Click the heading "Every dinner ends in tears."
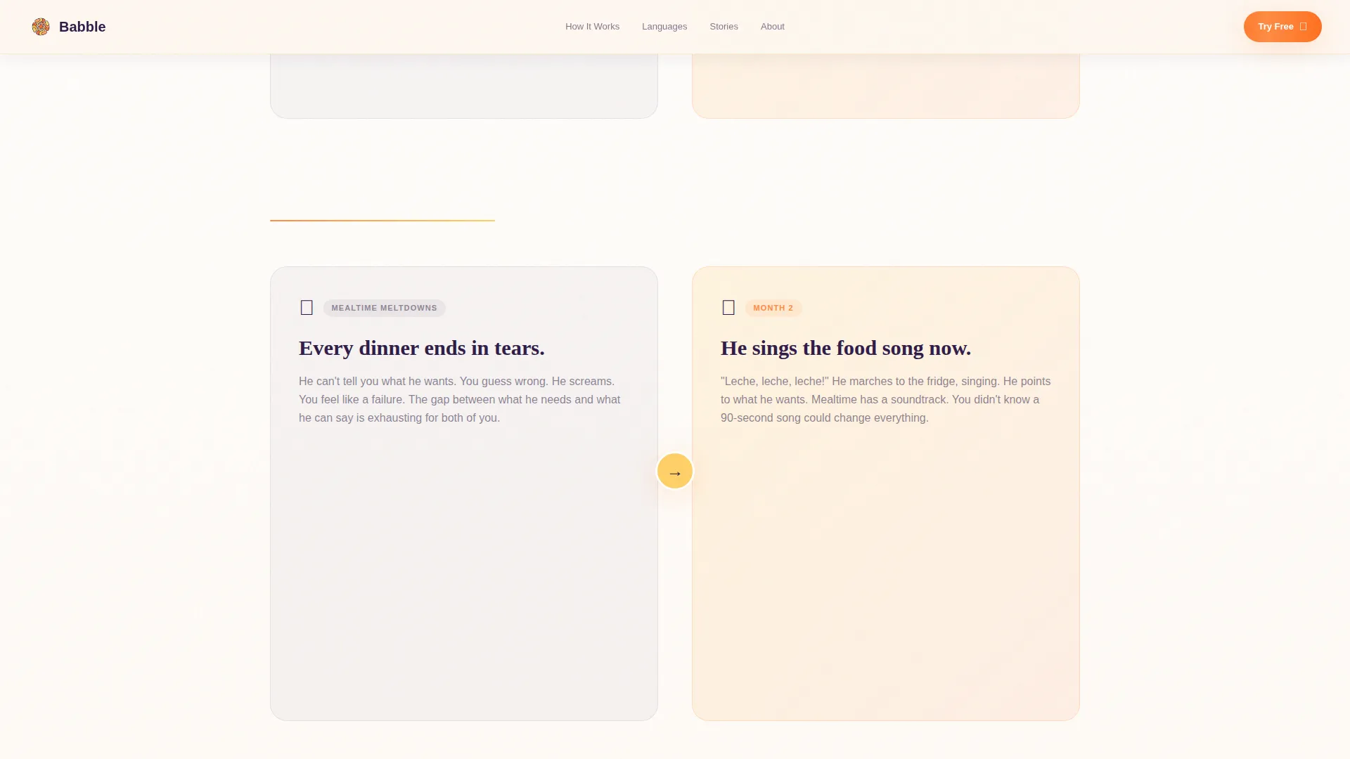Viewport: 1350px width, 759px height. pos(422,348)
